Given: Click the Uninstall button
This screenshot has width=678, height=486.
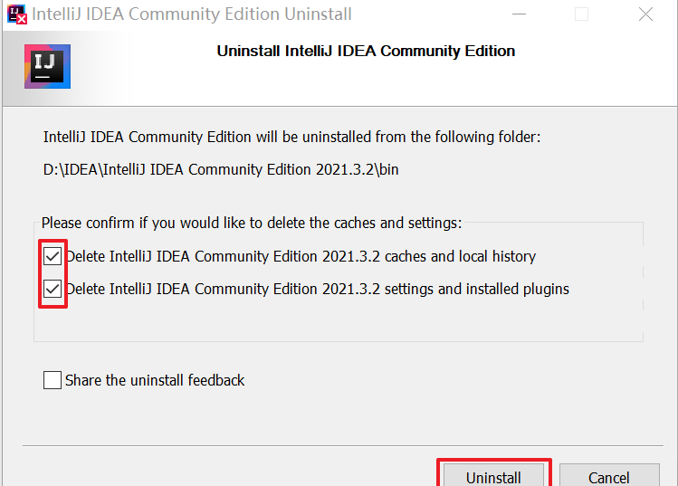Looking at the screenshot, I should coord(494,476).
